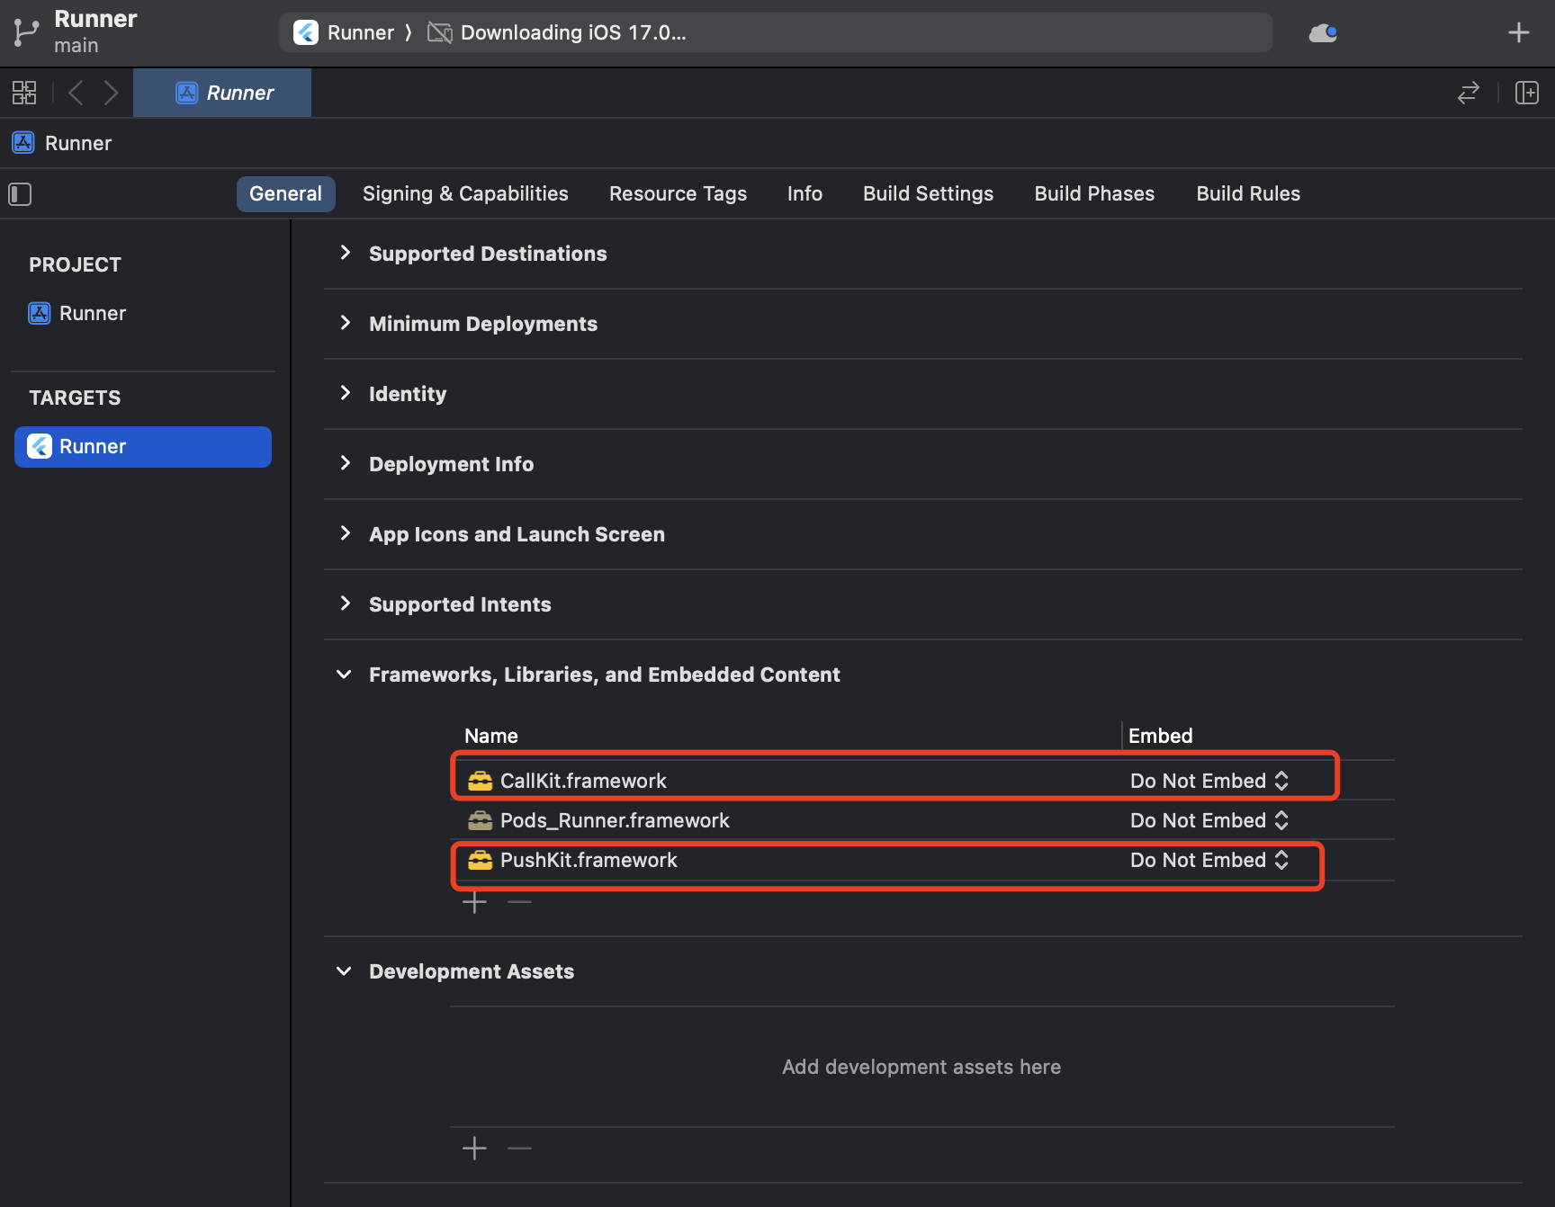Image resolution: width=1555 pixels, height=1207 pixels.
Task: Go back with the left navigation arrow
Action: click(76, 93)
